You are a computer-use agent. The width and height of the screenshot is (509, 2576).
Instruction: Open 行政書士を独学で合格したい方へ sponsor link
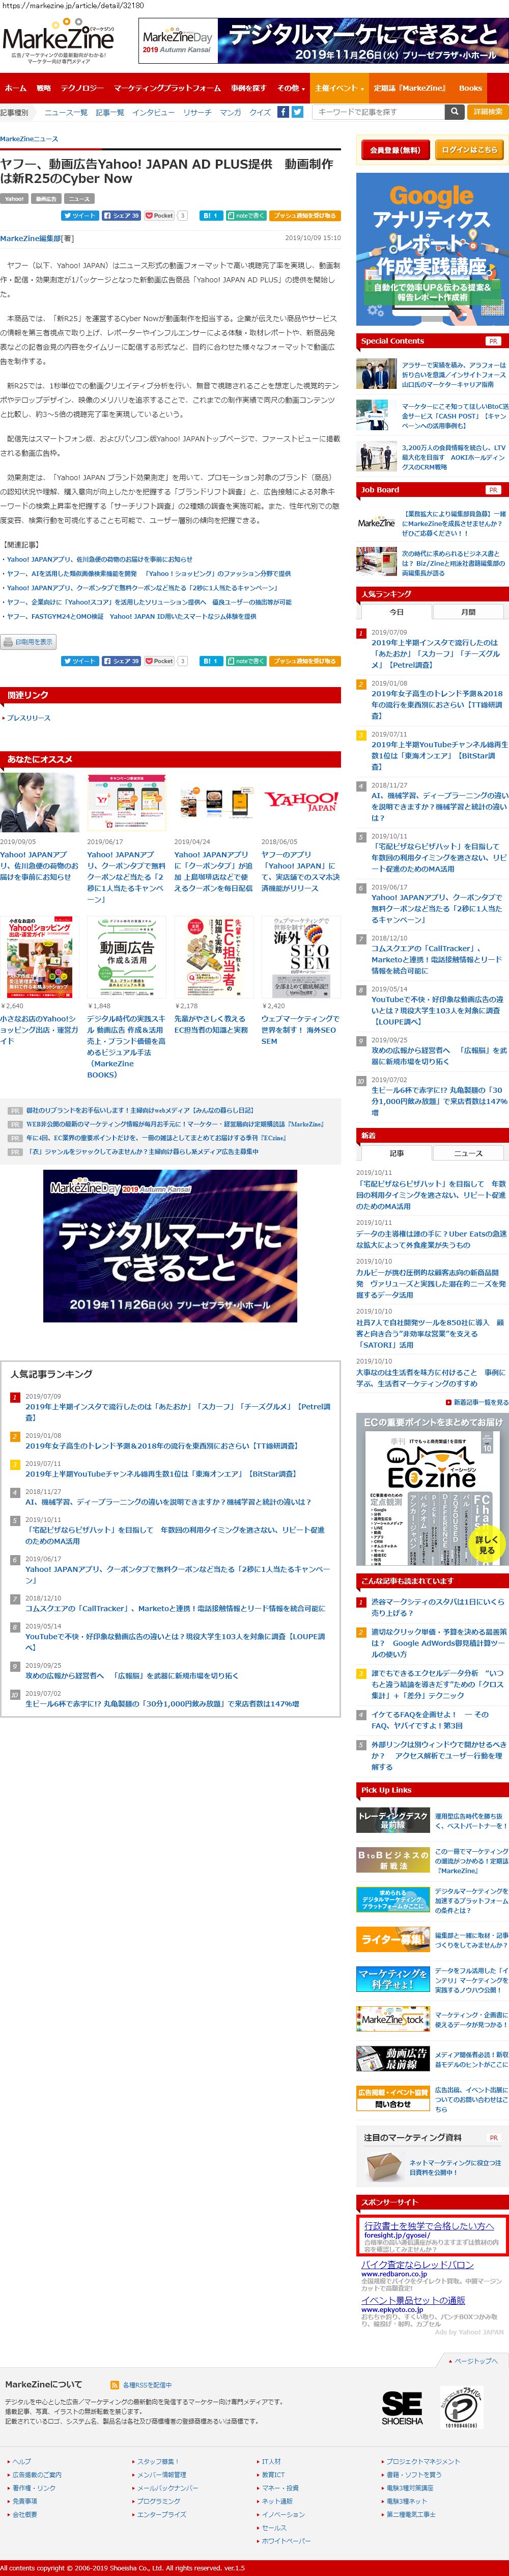tap(429, 2226)
